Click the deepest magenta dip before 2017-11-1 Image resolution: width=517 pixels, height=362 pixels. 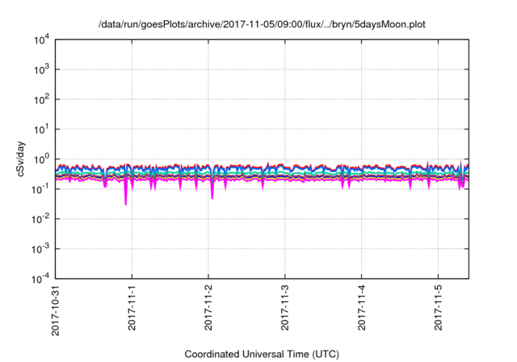point(126,193)
